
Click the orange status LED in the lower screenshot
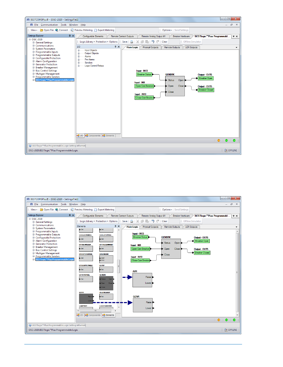(219, 320)
